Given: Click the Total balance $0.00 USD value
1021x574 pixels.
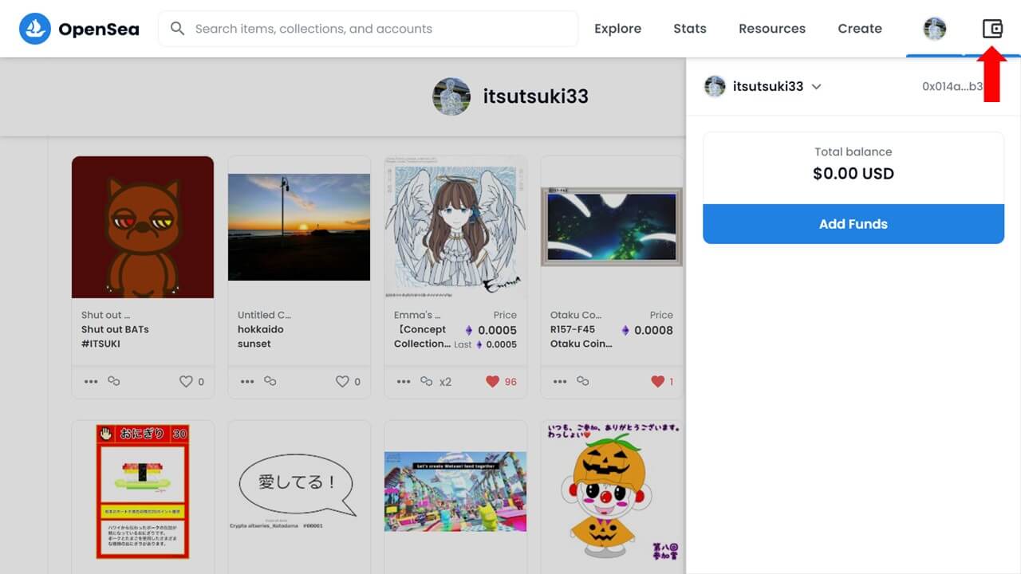Looking at the screenshot, I should [x=853, y=174].
